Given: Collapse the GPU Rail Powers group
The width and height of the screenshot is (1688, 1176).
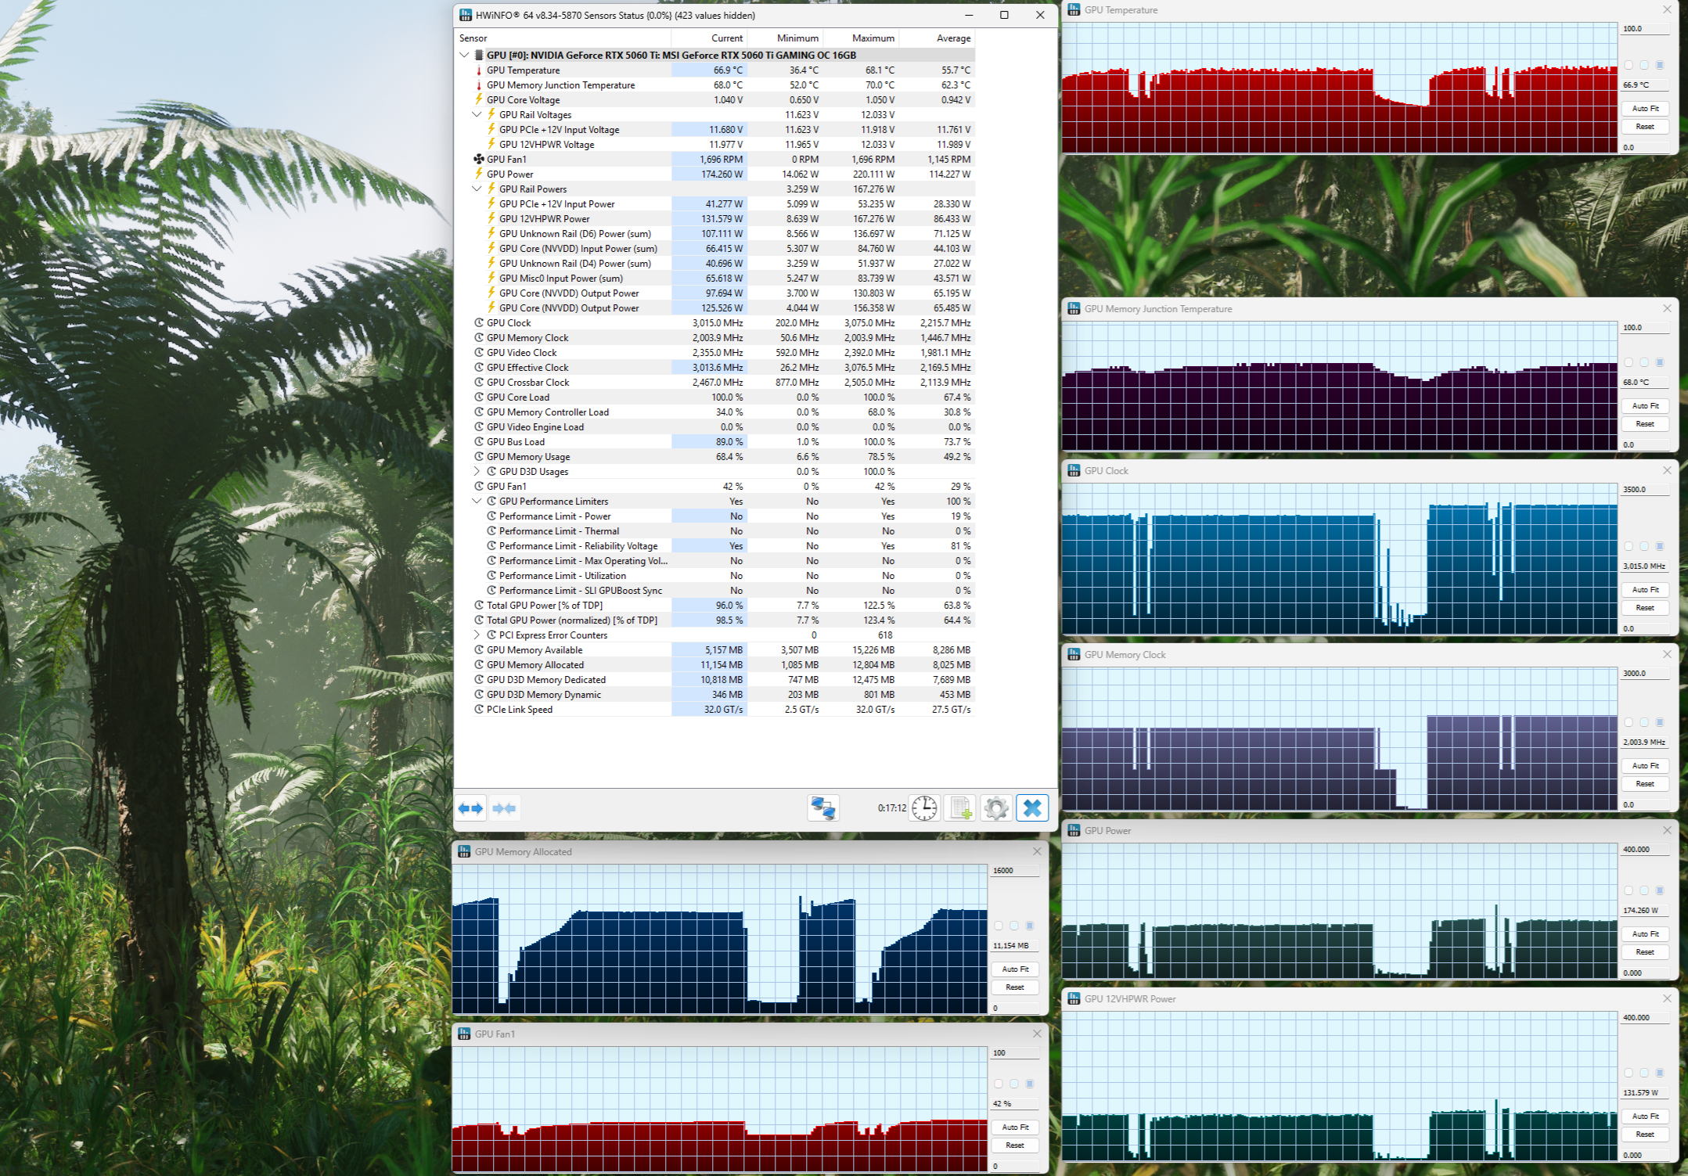Looking at the screenshot, I should click(x=477, y=189).
